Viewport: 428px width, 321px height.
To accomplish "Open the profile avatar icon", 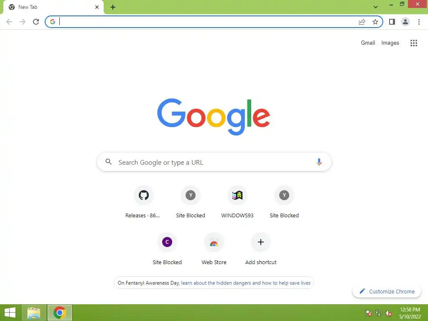I will click(405, 22).
